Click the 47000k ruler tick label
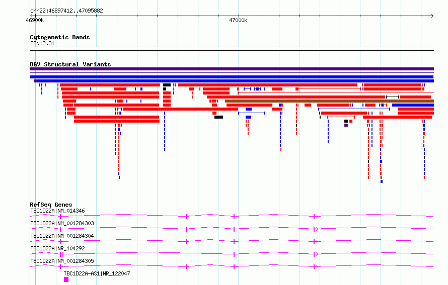 [x=238, y=20]
